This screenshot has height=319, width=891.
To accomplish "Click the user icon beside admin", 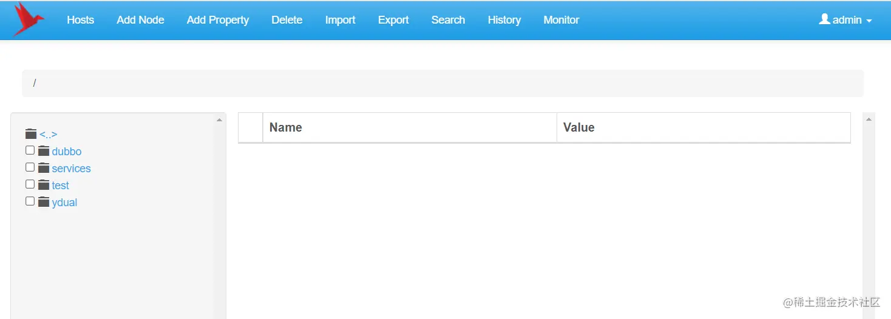I will (x=824, y=19).
